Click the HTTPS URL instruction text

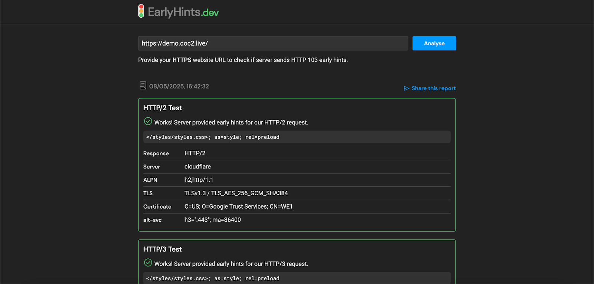point(243,60)
